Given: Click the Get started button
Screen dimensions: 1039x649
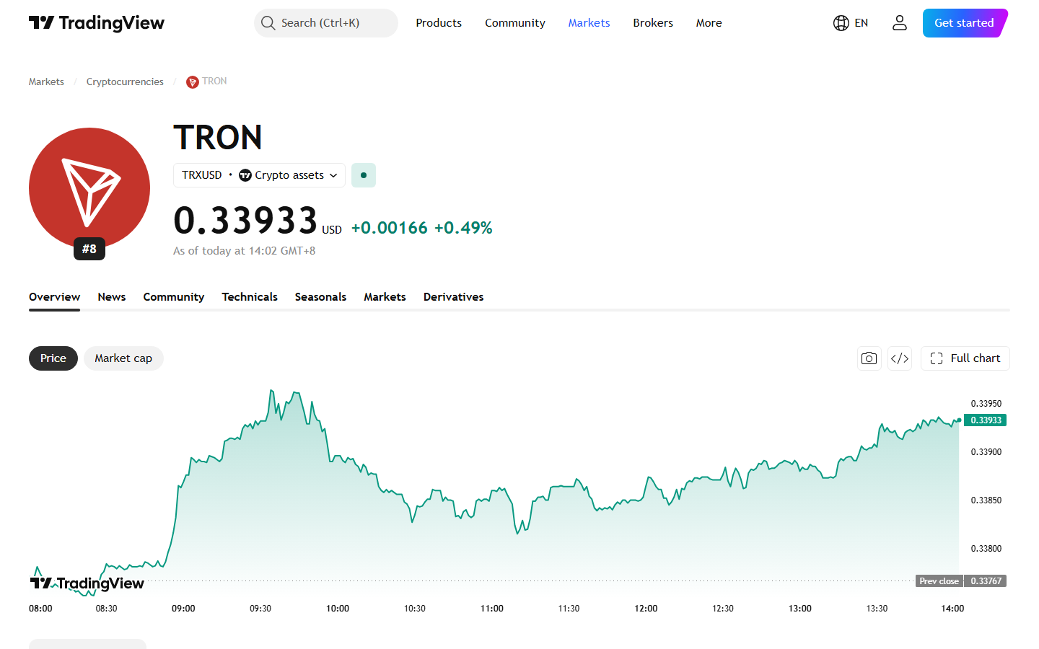Looking at the screenshot, I should pos(965,23).
